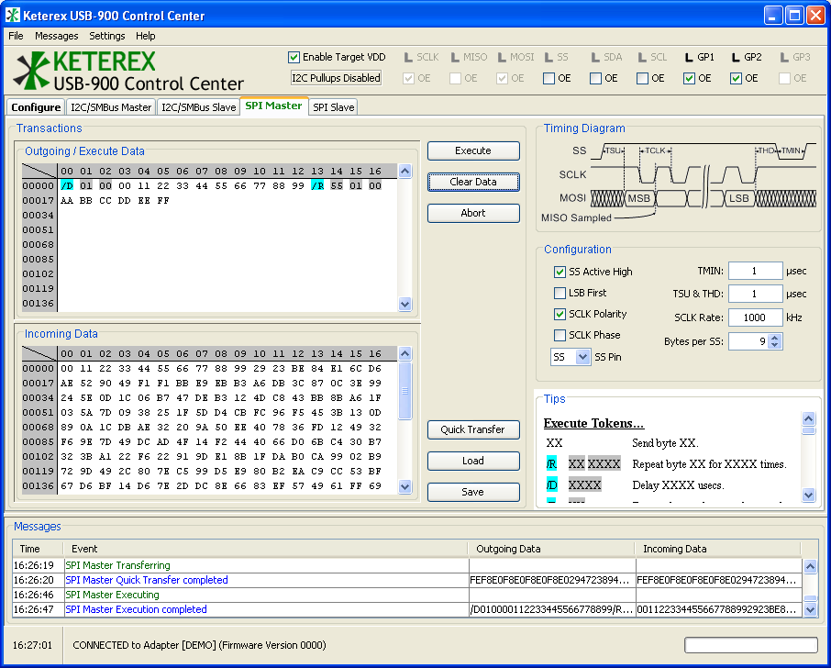Image resolution: width=831 pixels, height=668 pixels.
Task: Increase Bytes per SS with up arrow
Action: pos(776,338)
